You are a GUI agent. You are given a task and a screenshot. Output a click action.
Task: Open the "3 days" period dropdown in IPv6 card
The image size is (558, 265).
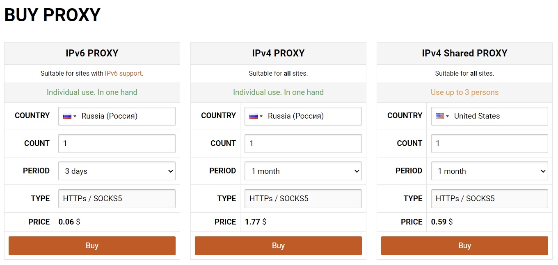(117, 171)
